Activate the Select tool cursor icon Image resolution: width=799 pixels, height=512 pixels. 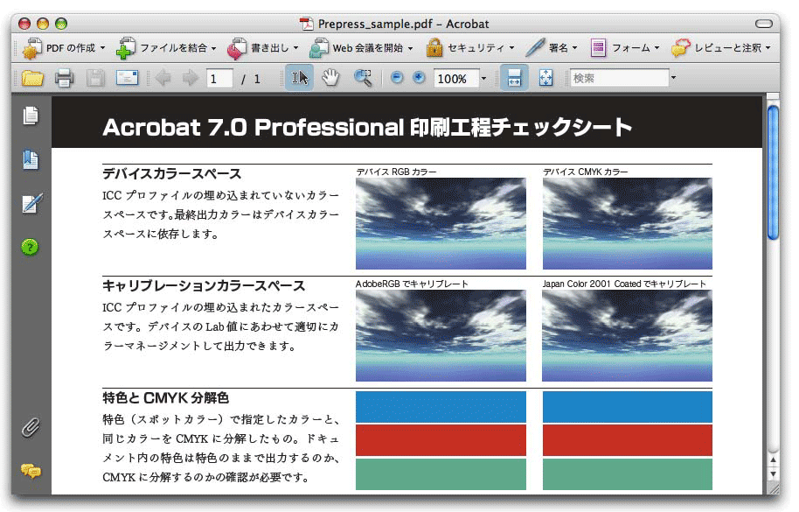pyautogui.click(x=299, y=78)
